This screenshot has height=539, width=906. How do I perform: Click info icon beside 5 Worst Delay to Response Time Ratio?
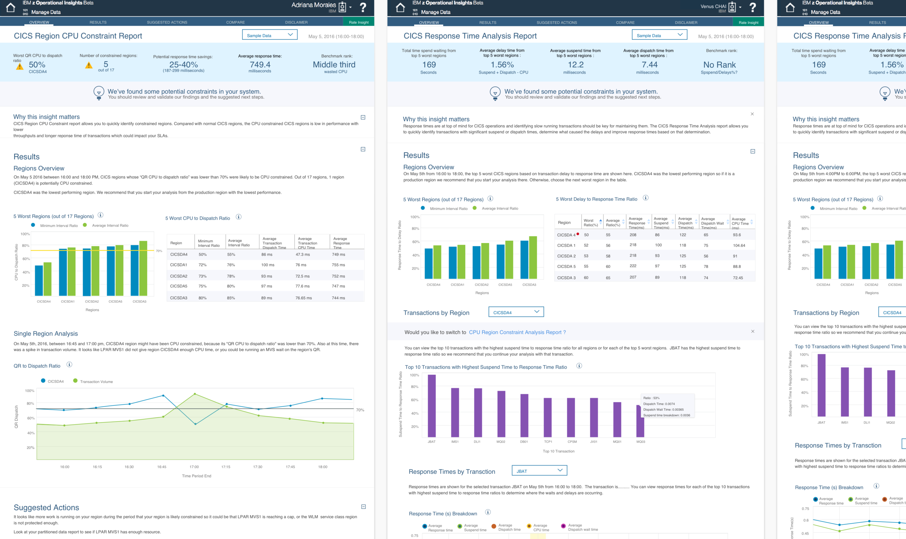(x=645, y=198)
